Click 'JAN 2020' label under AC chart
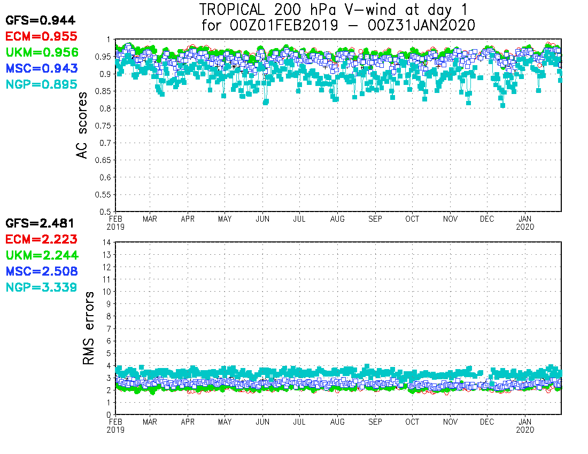Screen dimensions: 588x454 point(525,223)
